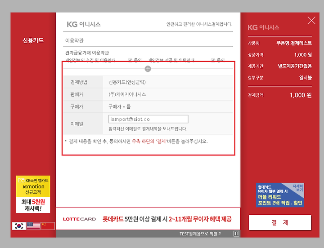Click the 별도제공기간없음 value
This screenshot has height=248, width=324.
pos(295,66)
